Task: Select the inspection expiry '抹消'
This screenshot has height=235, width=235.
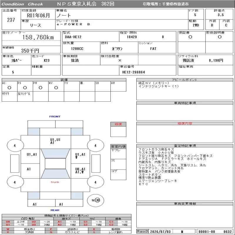Action: [x=75, y=61]
